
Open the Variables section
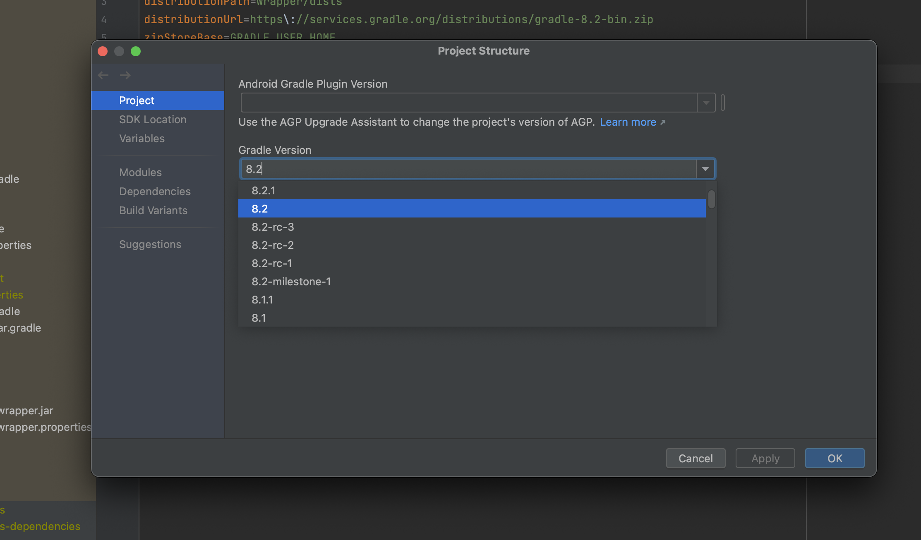pos(142,139)
